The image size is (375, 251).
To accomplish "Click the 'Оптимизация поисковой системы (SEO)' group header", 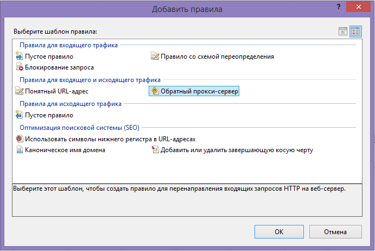I will pos(79,128).
